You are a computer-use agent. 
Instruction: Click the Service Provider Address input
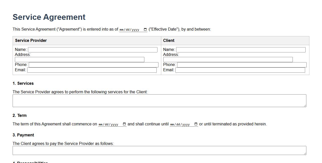coord(79,59)
